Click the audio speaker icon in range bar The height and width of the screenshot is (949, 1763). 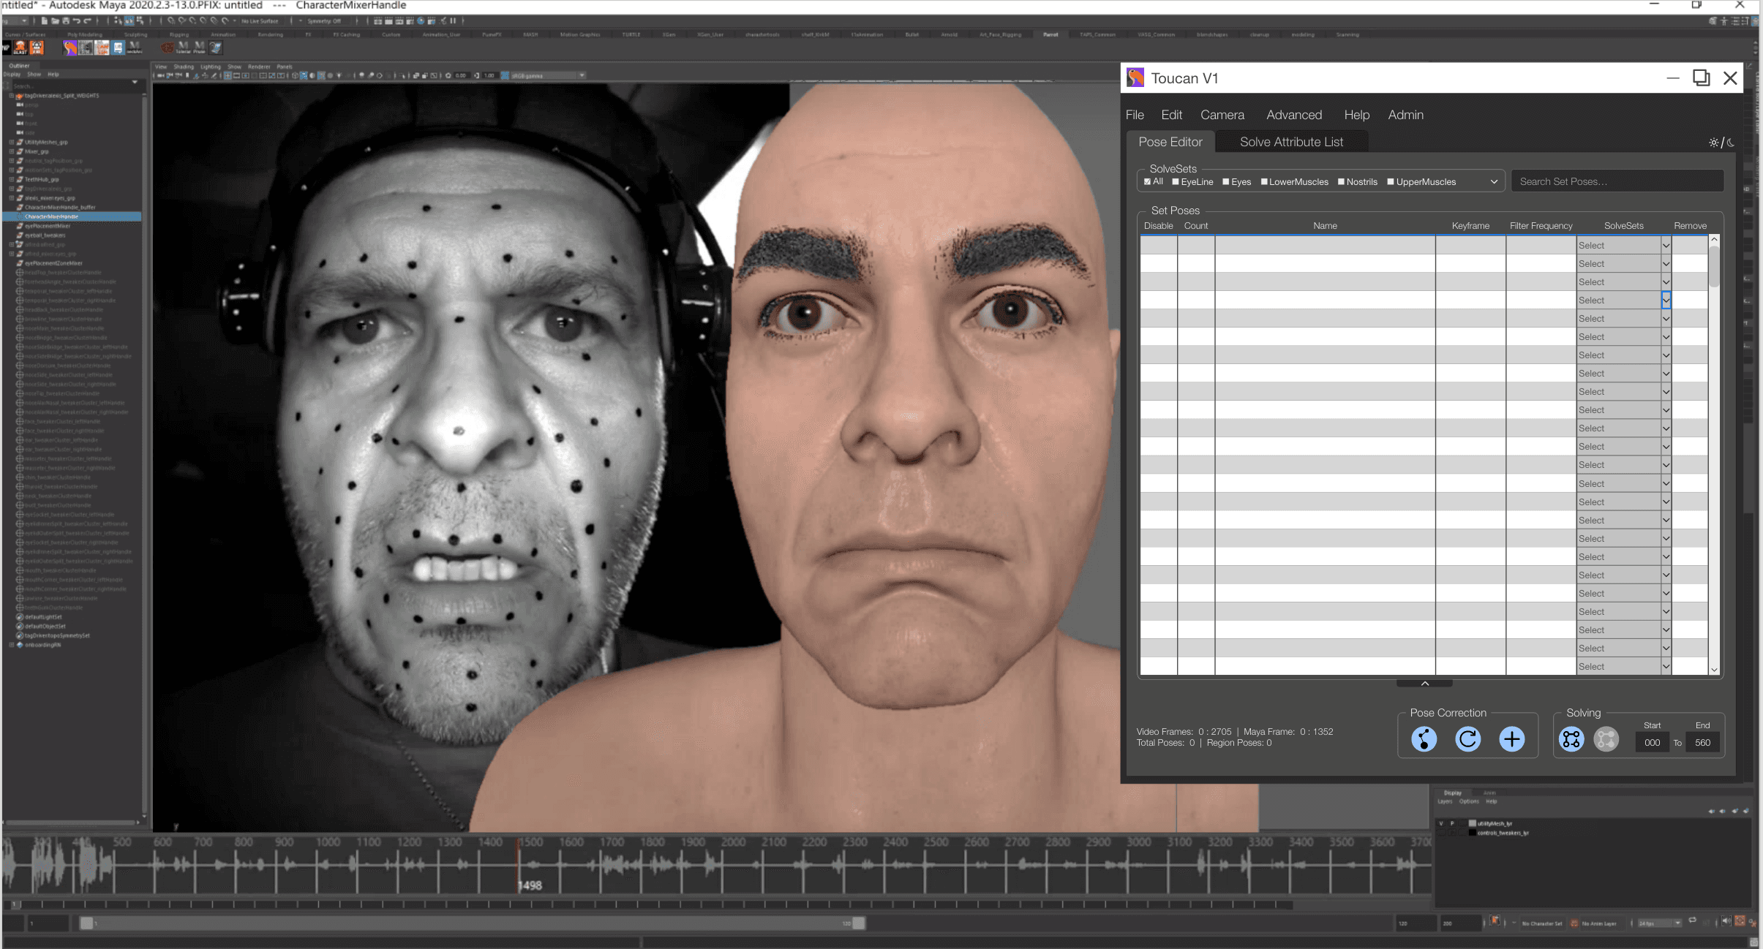pyautogui.click(x=1726, y=921)
